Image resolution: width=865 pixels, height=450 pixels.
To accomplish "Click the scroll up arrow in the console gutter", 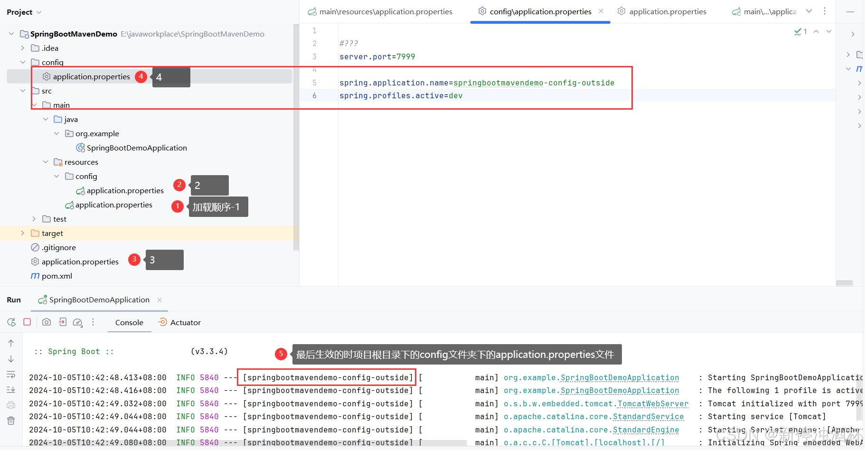I will pyautogui.click(x=11, y=343).
